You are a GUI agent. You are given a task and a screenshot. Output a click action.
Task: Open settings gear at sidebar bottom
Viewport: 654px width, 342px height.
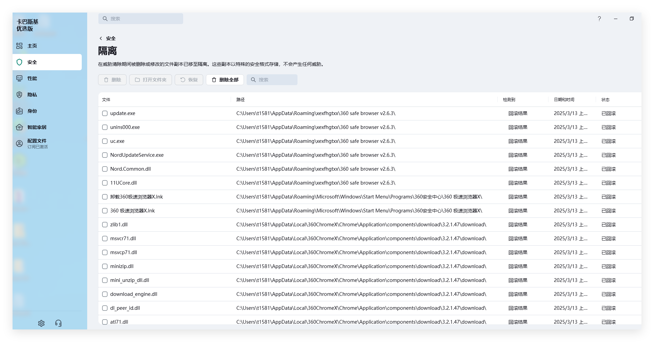click(x=41, y=323)
